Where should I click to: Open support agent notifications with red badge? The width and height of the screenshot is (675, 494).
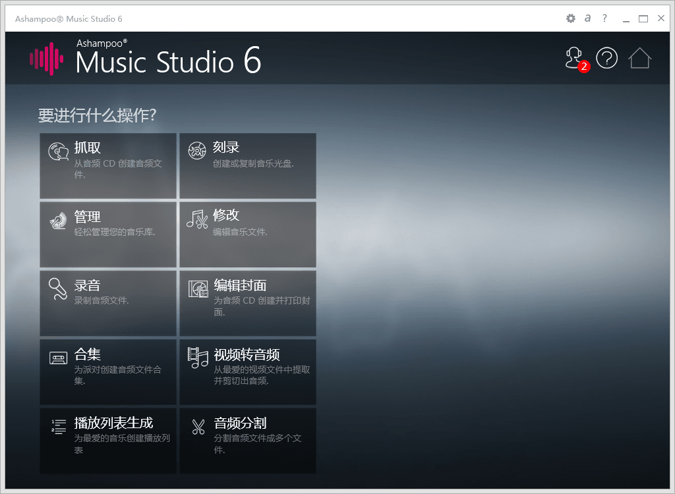click(574, 59)
